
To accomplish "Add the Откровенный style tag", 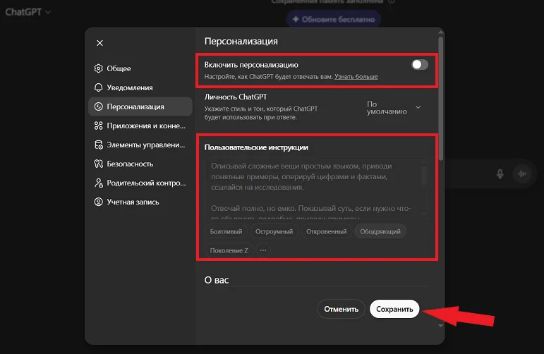I will click(x=326, y=231).
